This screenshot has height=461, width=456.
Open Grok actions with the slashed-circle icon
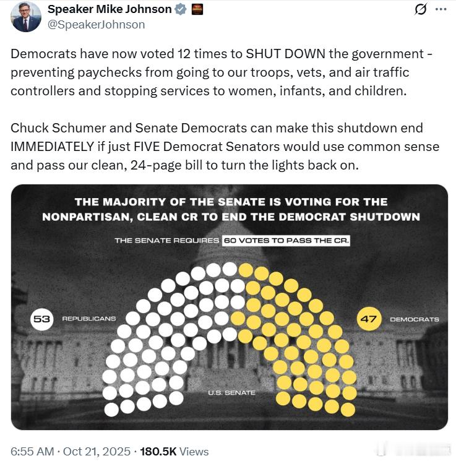pyautogui.click(x=421, y=9)
